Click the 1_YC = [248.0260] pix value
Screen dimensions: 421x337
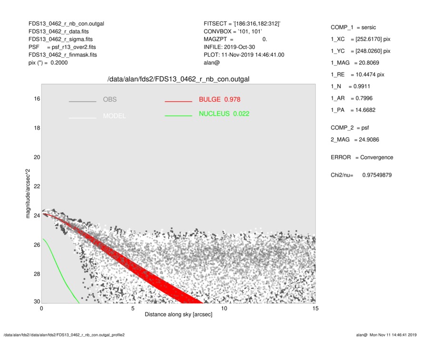point(360,51)
